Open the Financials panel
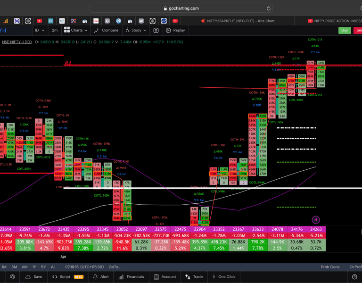This screenshot has height=283, width=362. click(131, 277)
